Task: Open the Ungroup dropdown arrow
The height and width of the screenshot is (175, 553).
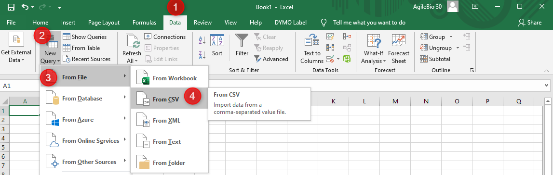Action: point(458,48)
